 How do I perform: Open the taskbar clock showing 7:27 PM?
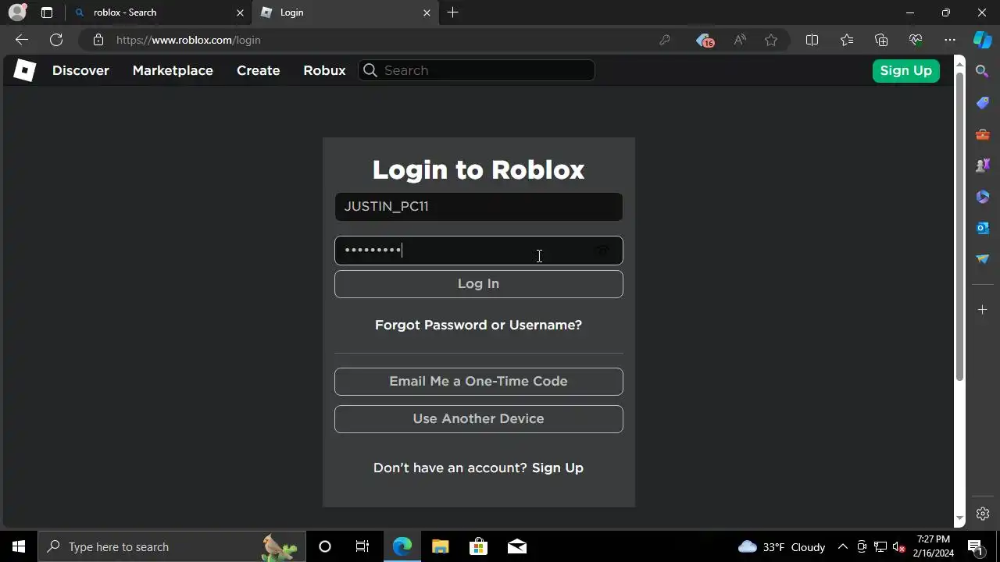click(x=934, y=546)
